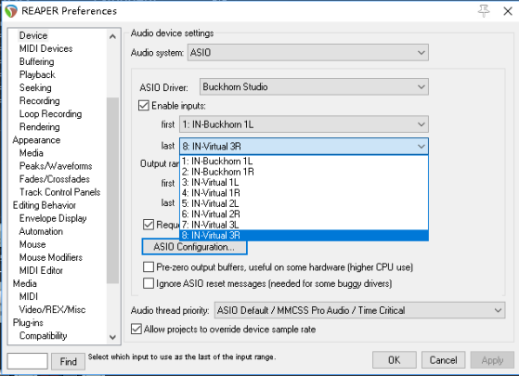Select Editing Behavior in the tree
The height and width of the screenshot is (376, 519).
point(45,205)
